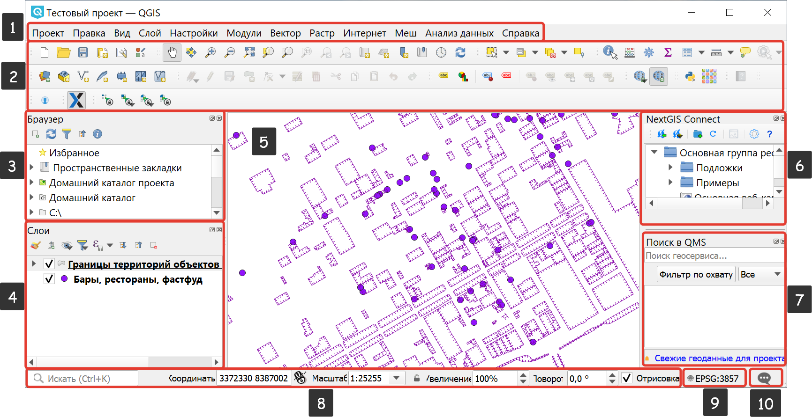Click the Искать (Ctrl+K) locator field
This screenshot has width=812, height=417.
83,378
